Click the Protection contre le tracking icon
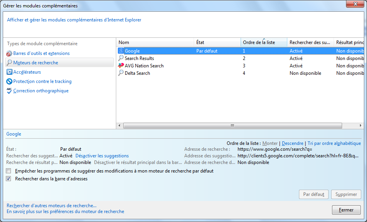 pyautogui.click(x=9, y=81)
